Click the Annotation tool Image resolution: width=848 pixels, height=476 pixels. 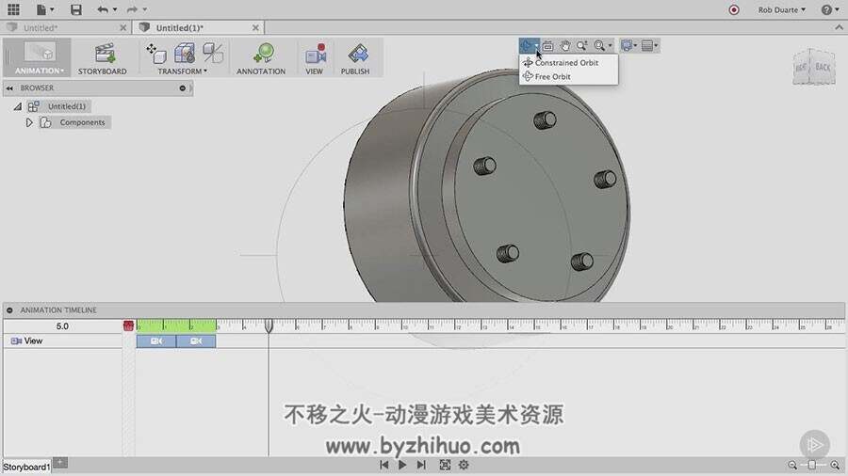(x=261, y=59)
